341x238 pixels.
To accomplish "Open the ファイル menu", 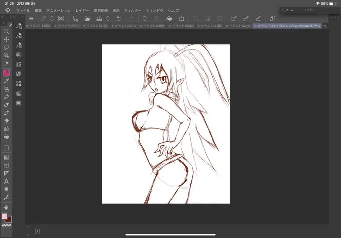I will 23,10.
